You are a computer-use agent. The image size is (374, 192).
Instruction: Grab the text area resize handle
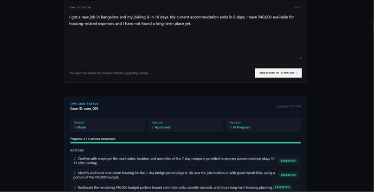coord(300,58)
